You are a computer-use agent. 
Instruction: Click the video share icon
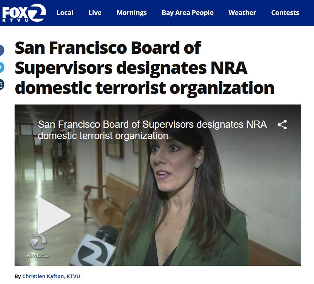click(x=282, y=125)
